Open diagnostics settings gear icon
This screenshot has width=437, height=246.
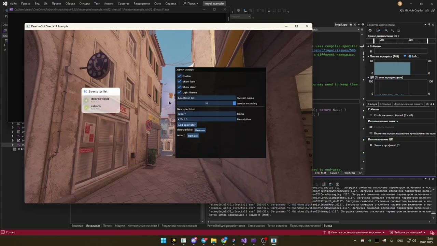[370, 30]
